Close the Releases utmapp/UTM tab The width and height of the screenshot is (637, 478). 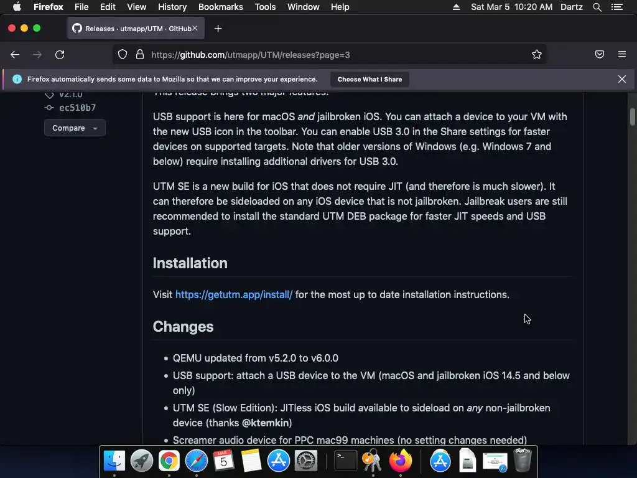[195, 28]
